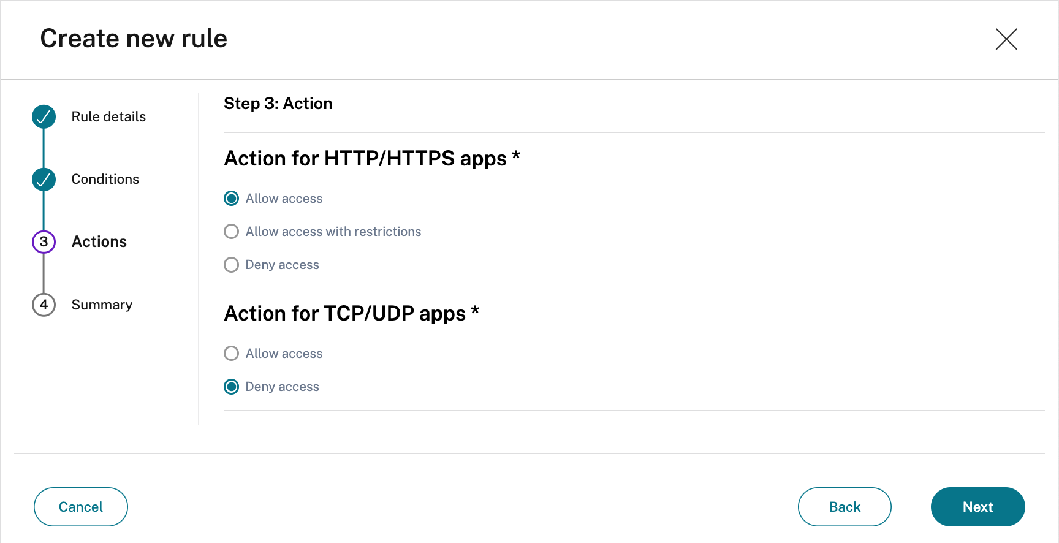Click the 'Allow access with restrictions' label text

tap(333, 232)
